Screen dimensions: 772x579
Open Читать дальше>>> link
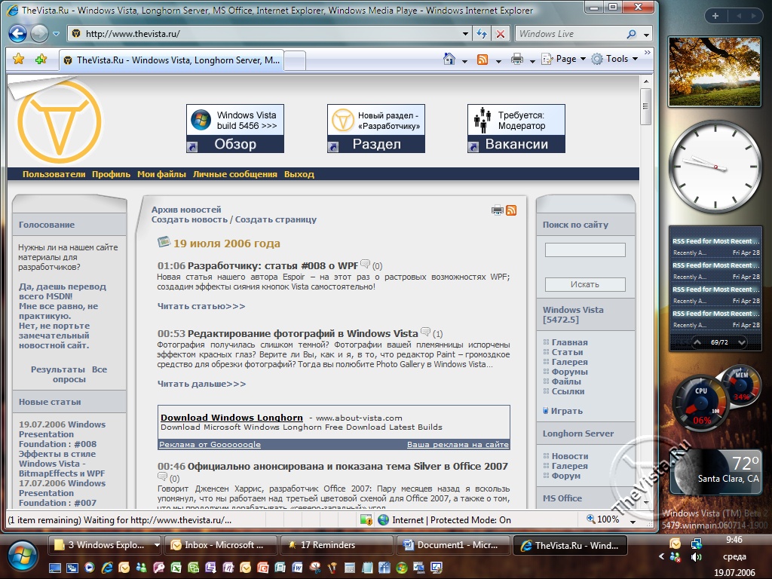201,384
